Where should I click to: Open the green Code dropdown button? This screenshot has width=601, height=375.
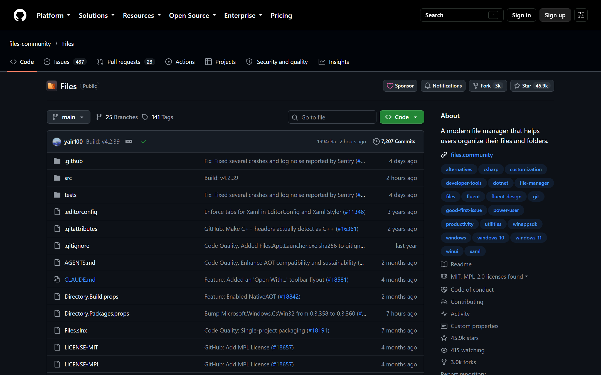[402, 117]
